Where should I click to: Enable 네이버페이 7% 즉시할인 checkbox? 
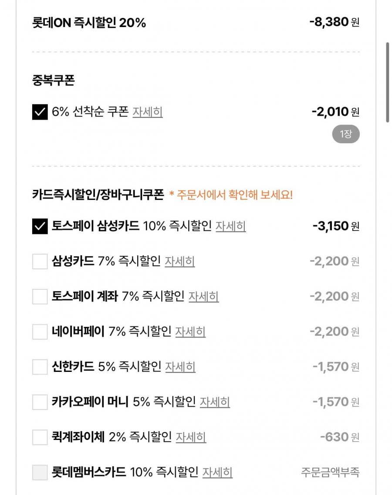click(x=40, y=332)
